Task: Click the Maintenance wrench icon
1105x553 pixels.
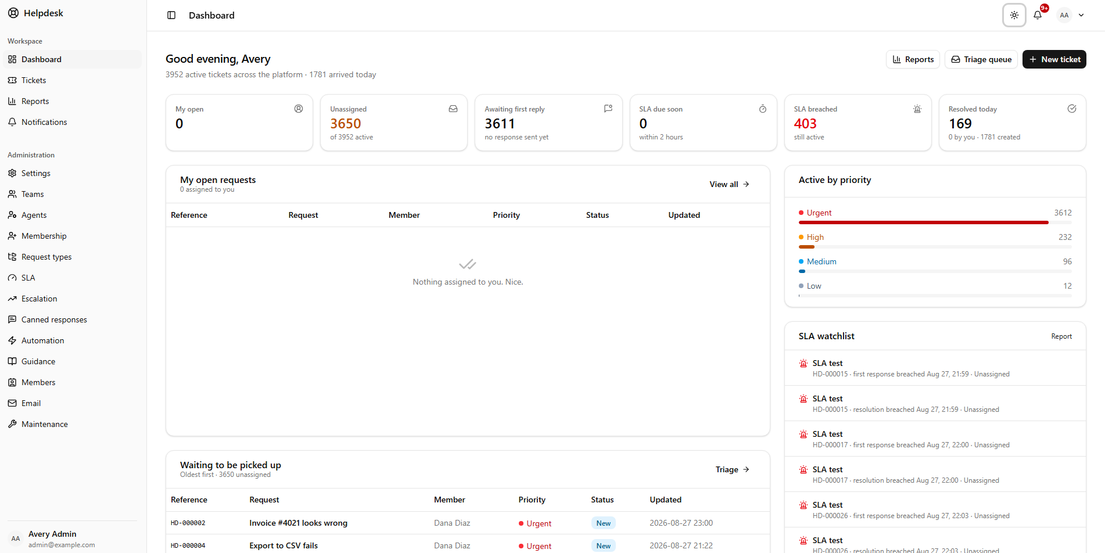Action: (12, 424)
